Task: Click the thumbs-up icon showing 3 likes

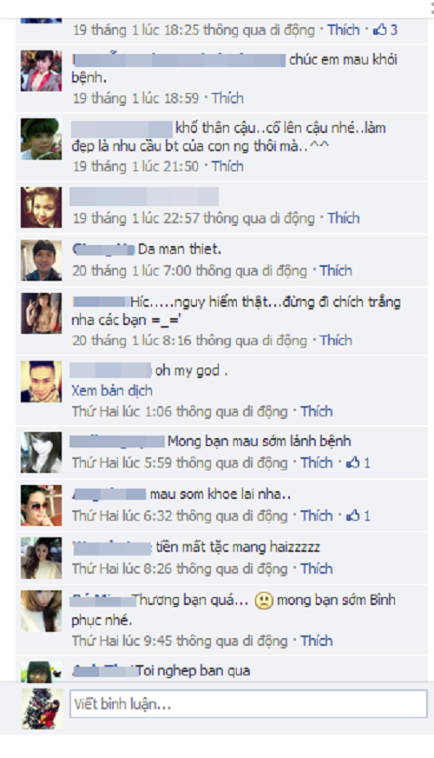Action: click(380, 30)
